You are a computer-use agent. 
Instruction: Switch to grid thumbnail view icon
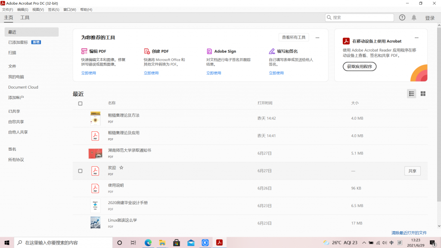[x=423, y=93]
